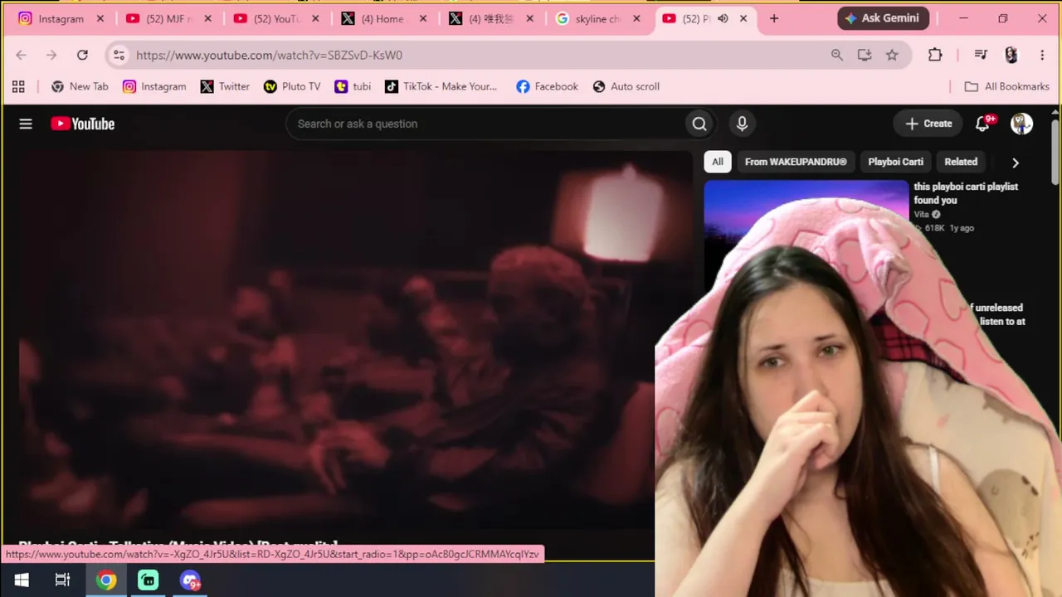Start voice search with the microphone
1062x597 pixels.
(x=742, y=124)
